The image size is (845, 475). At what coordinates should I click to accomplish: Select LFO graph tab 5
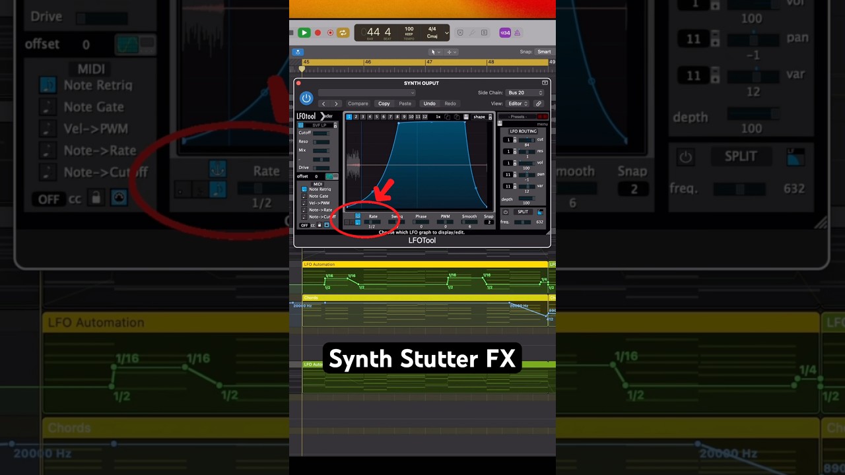point(376,117)
